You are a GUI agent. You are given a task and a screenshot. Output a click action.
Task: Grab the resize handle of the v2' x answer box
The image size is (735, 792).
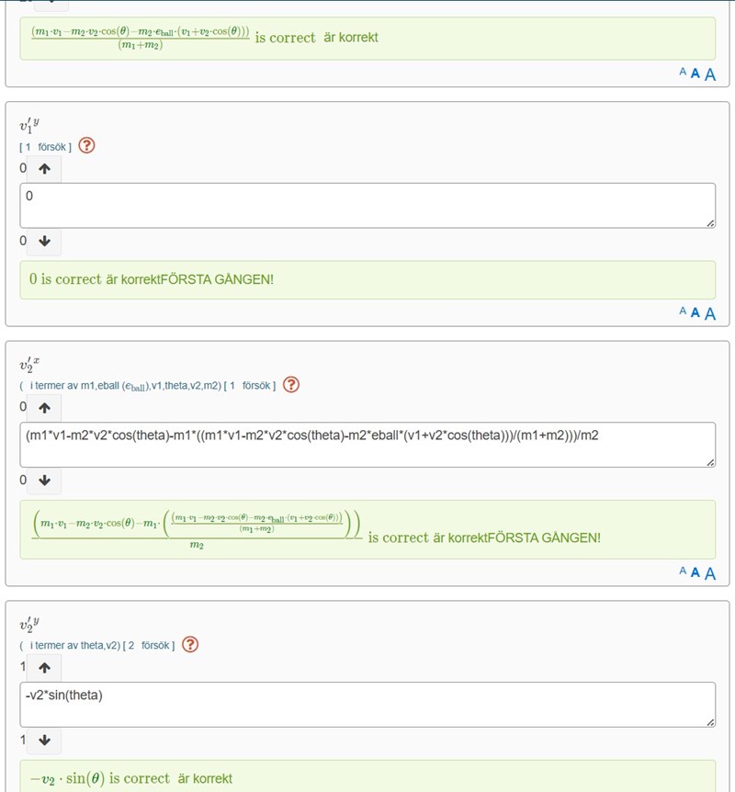click(710, 462)
